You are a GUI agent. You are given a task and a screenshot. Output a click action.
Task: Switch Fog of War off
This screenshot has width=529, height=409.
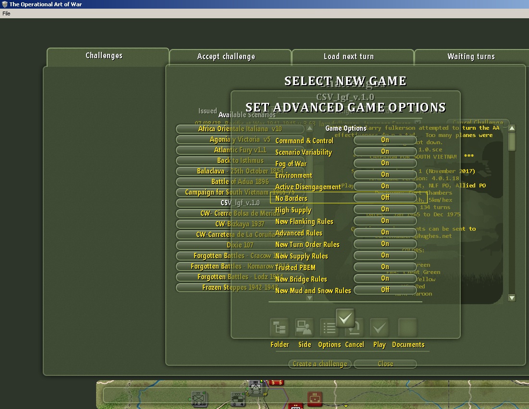tap(385, 163)
